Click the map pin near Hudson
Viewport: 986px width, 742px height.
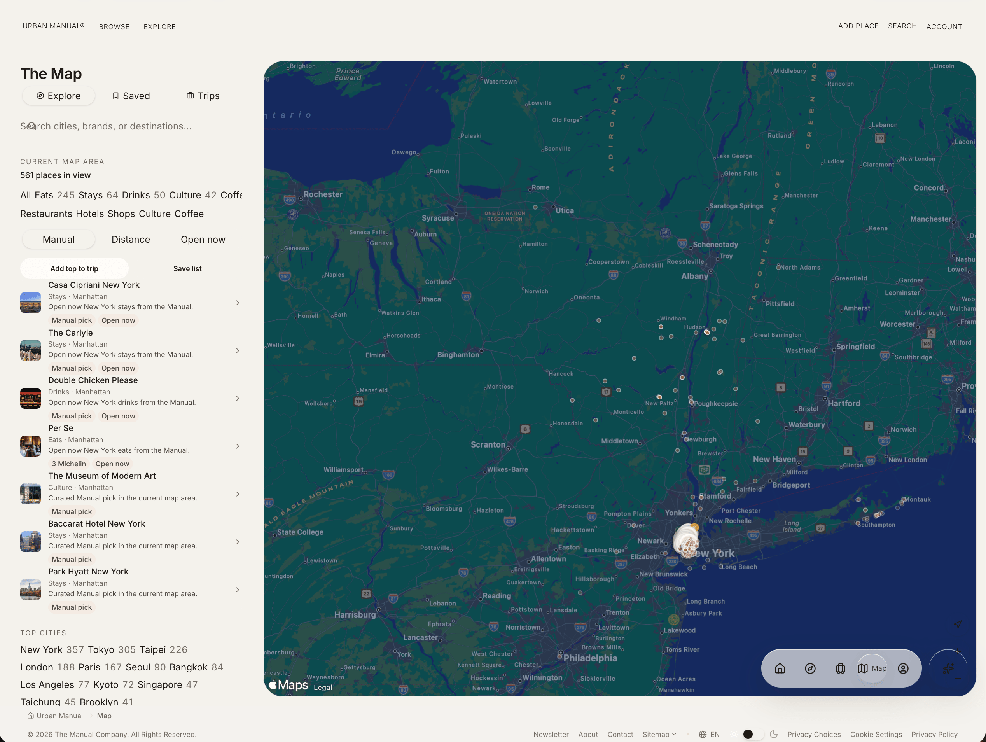[707, 332]
